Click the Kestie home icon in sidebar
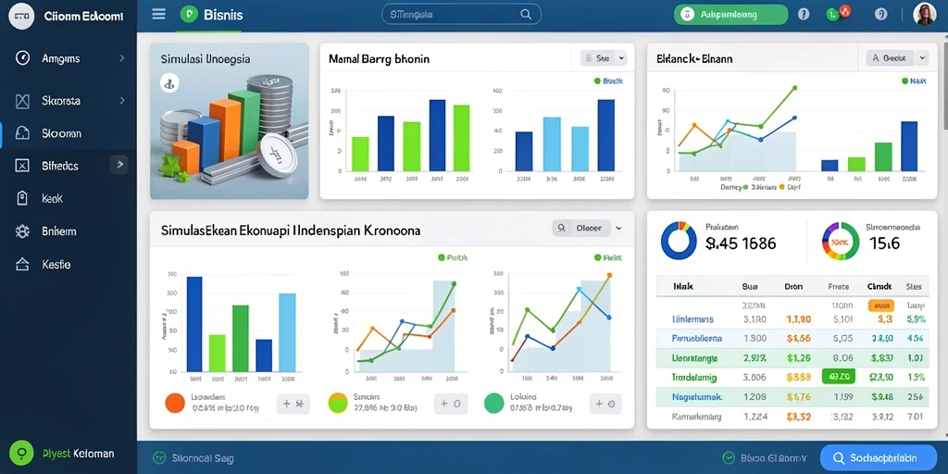Viewport: 948px width, 474px height. tap(22, 264)
